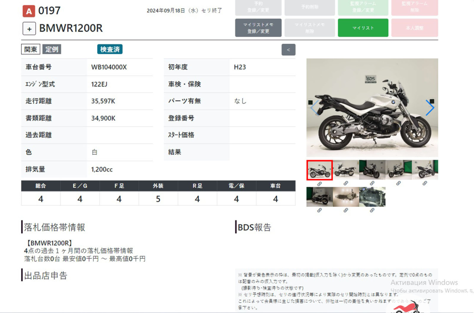Viewport: 474px width, 313px height.
Task: Click the 落札価格帯情報 section heading
Action: [55, 227]
